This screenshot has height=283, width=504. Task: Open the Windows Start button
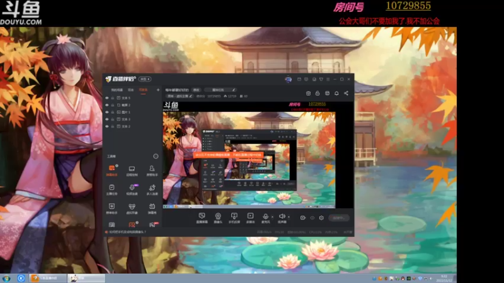click(x=6, y=278)
